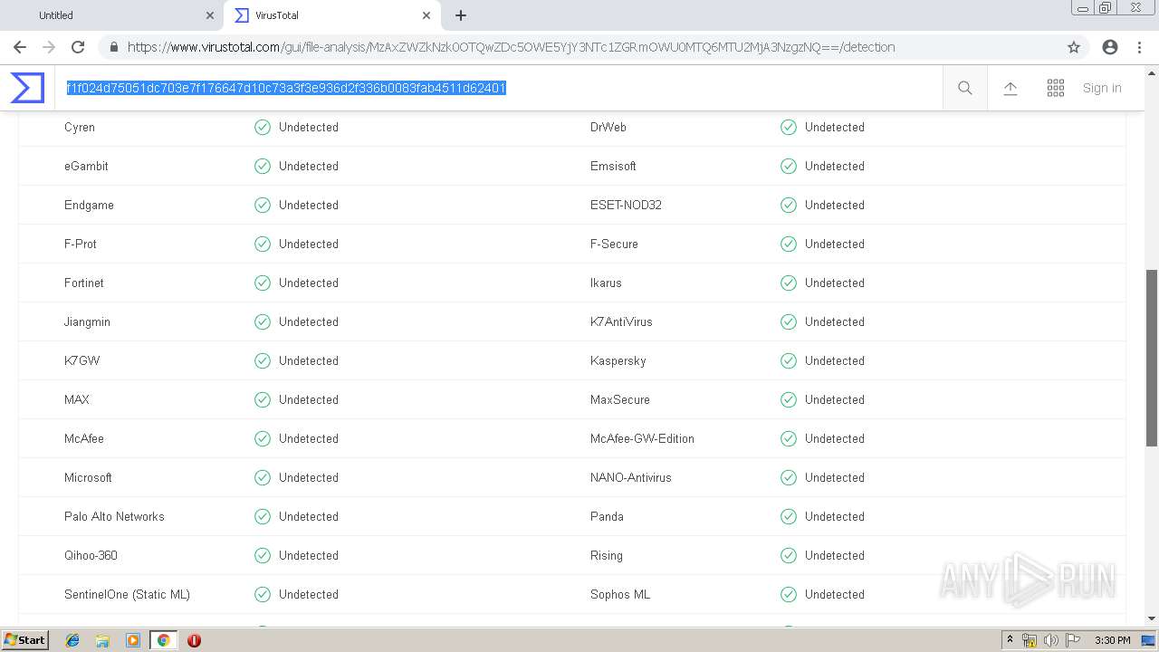Click the system tray volume icon
This screenshot has height=652, width=1159.
pyautogui.click(x=1051, y=640)
